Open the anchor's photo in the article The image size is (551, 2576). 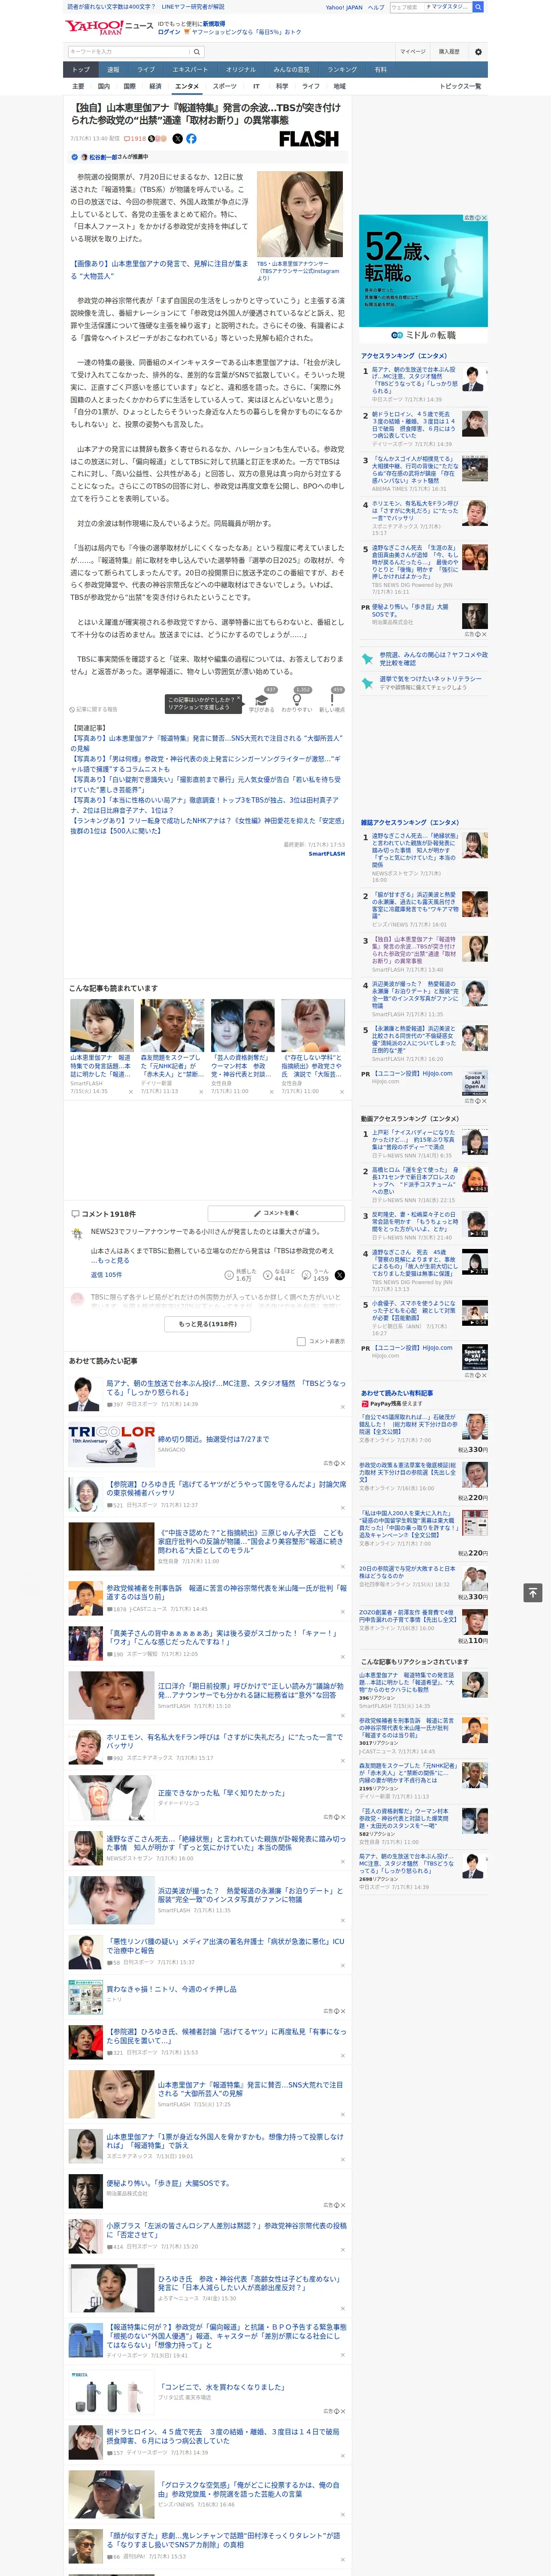[300, 214]
